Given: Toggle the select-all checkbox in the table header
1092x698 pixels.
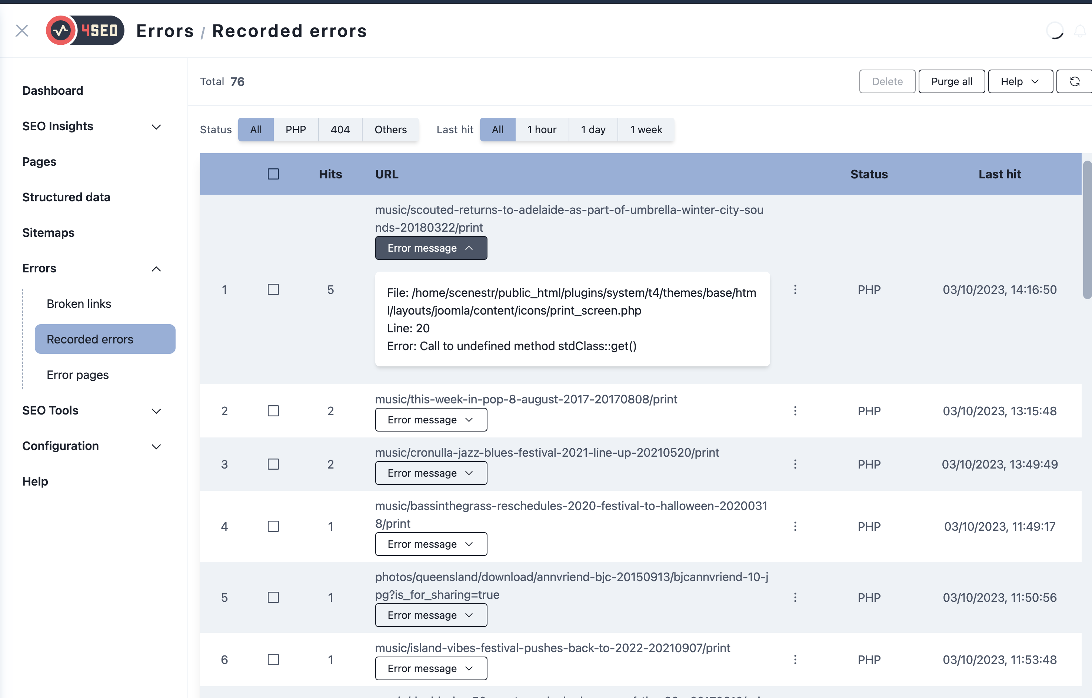Looking at the screenshot, I should (x=273, y=174).
